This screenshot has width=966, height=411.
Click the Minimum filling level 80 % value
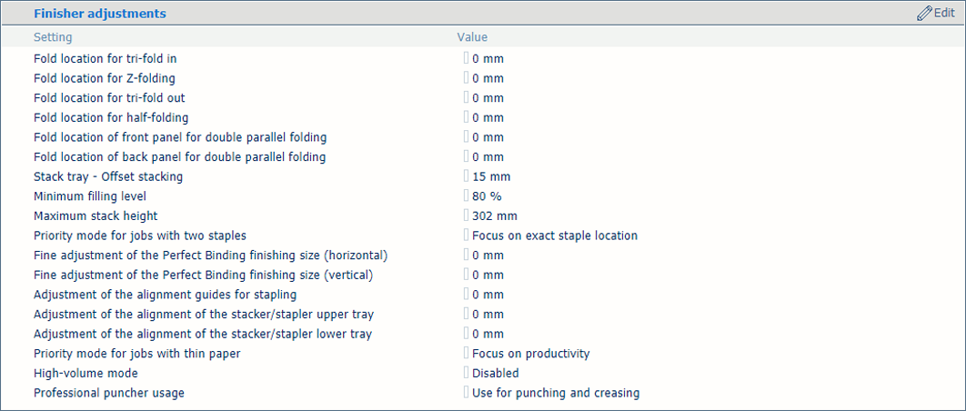click(x=487, y=196)
